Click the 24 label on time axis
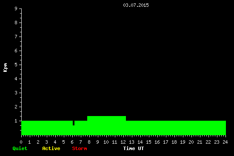 tap(225, 142)
